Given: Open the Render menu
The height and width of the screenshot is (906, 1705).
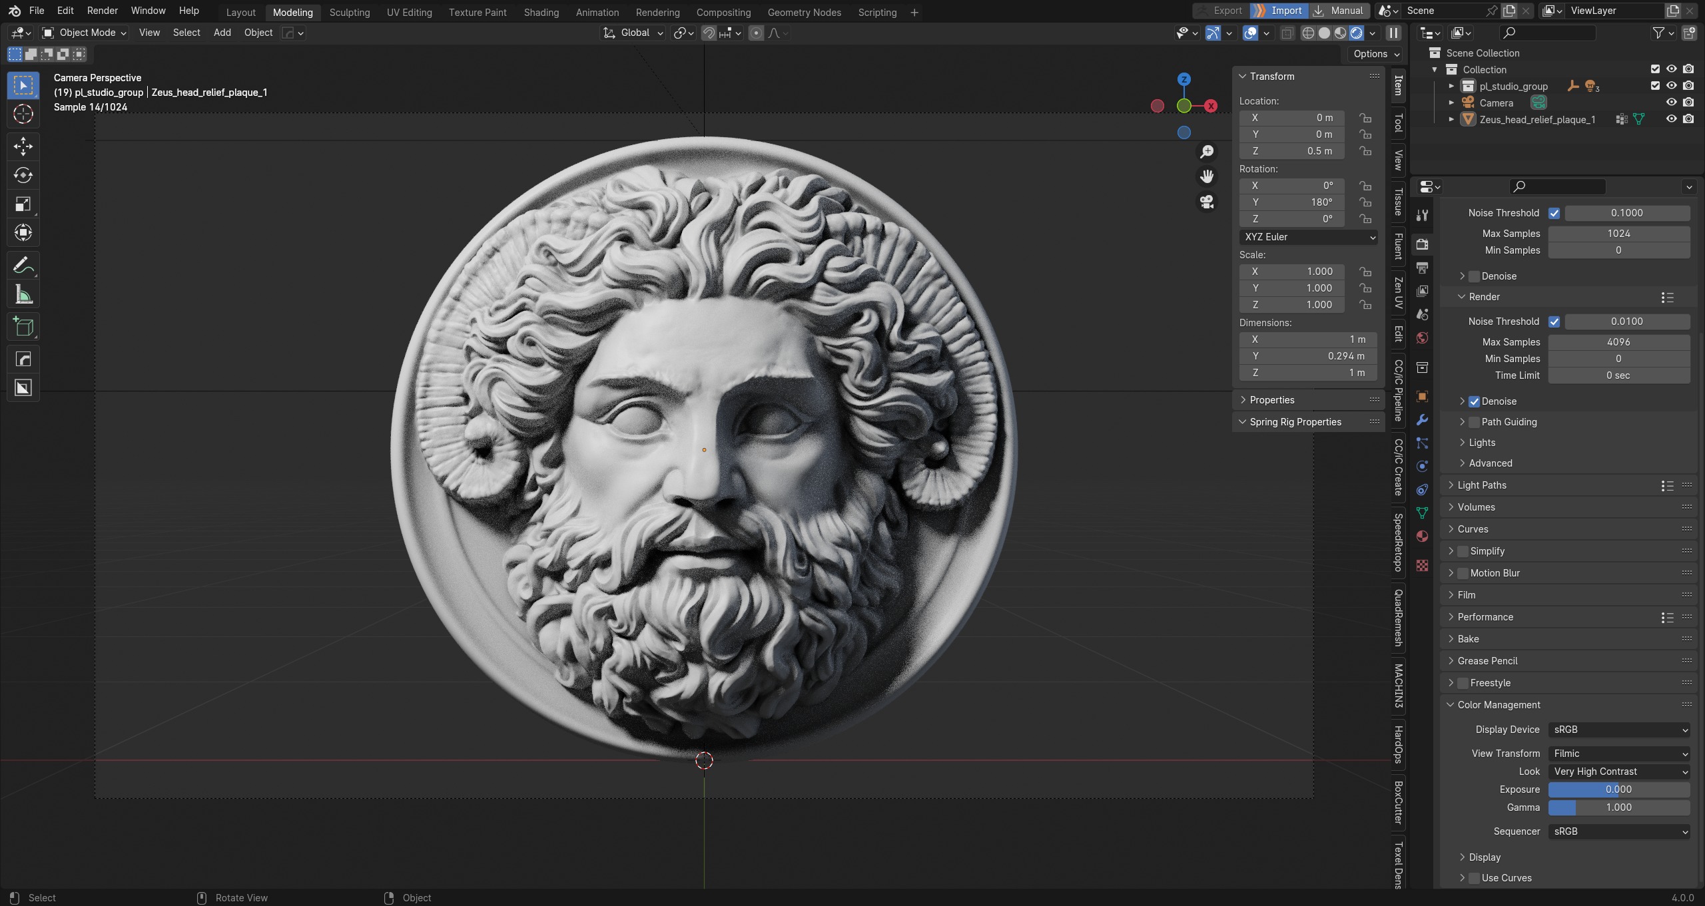Looking at the screenshot, I should click(x=102, y=11).
